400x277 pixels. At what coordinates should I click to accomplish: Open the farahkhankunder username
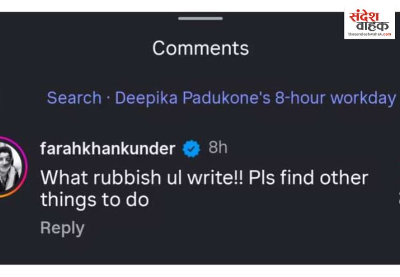pos(108,148)
